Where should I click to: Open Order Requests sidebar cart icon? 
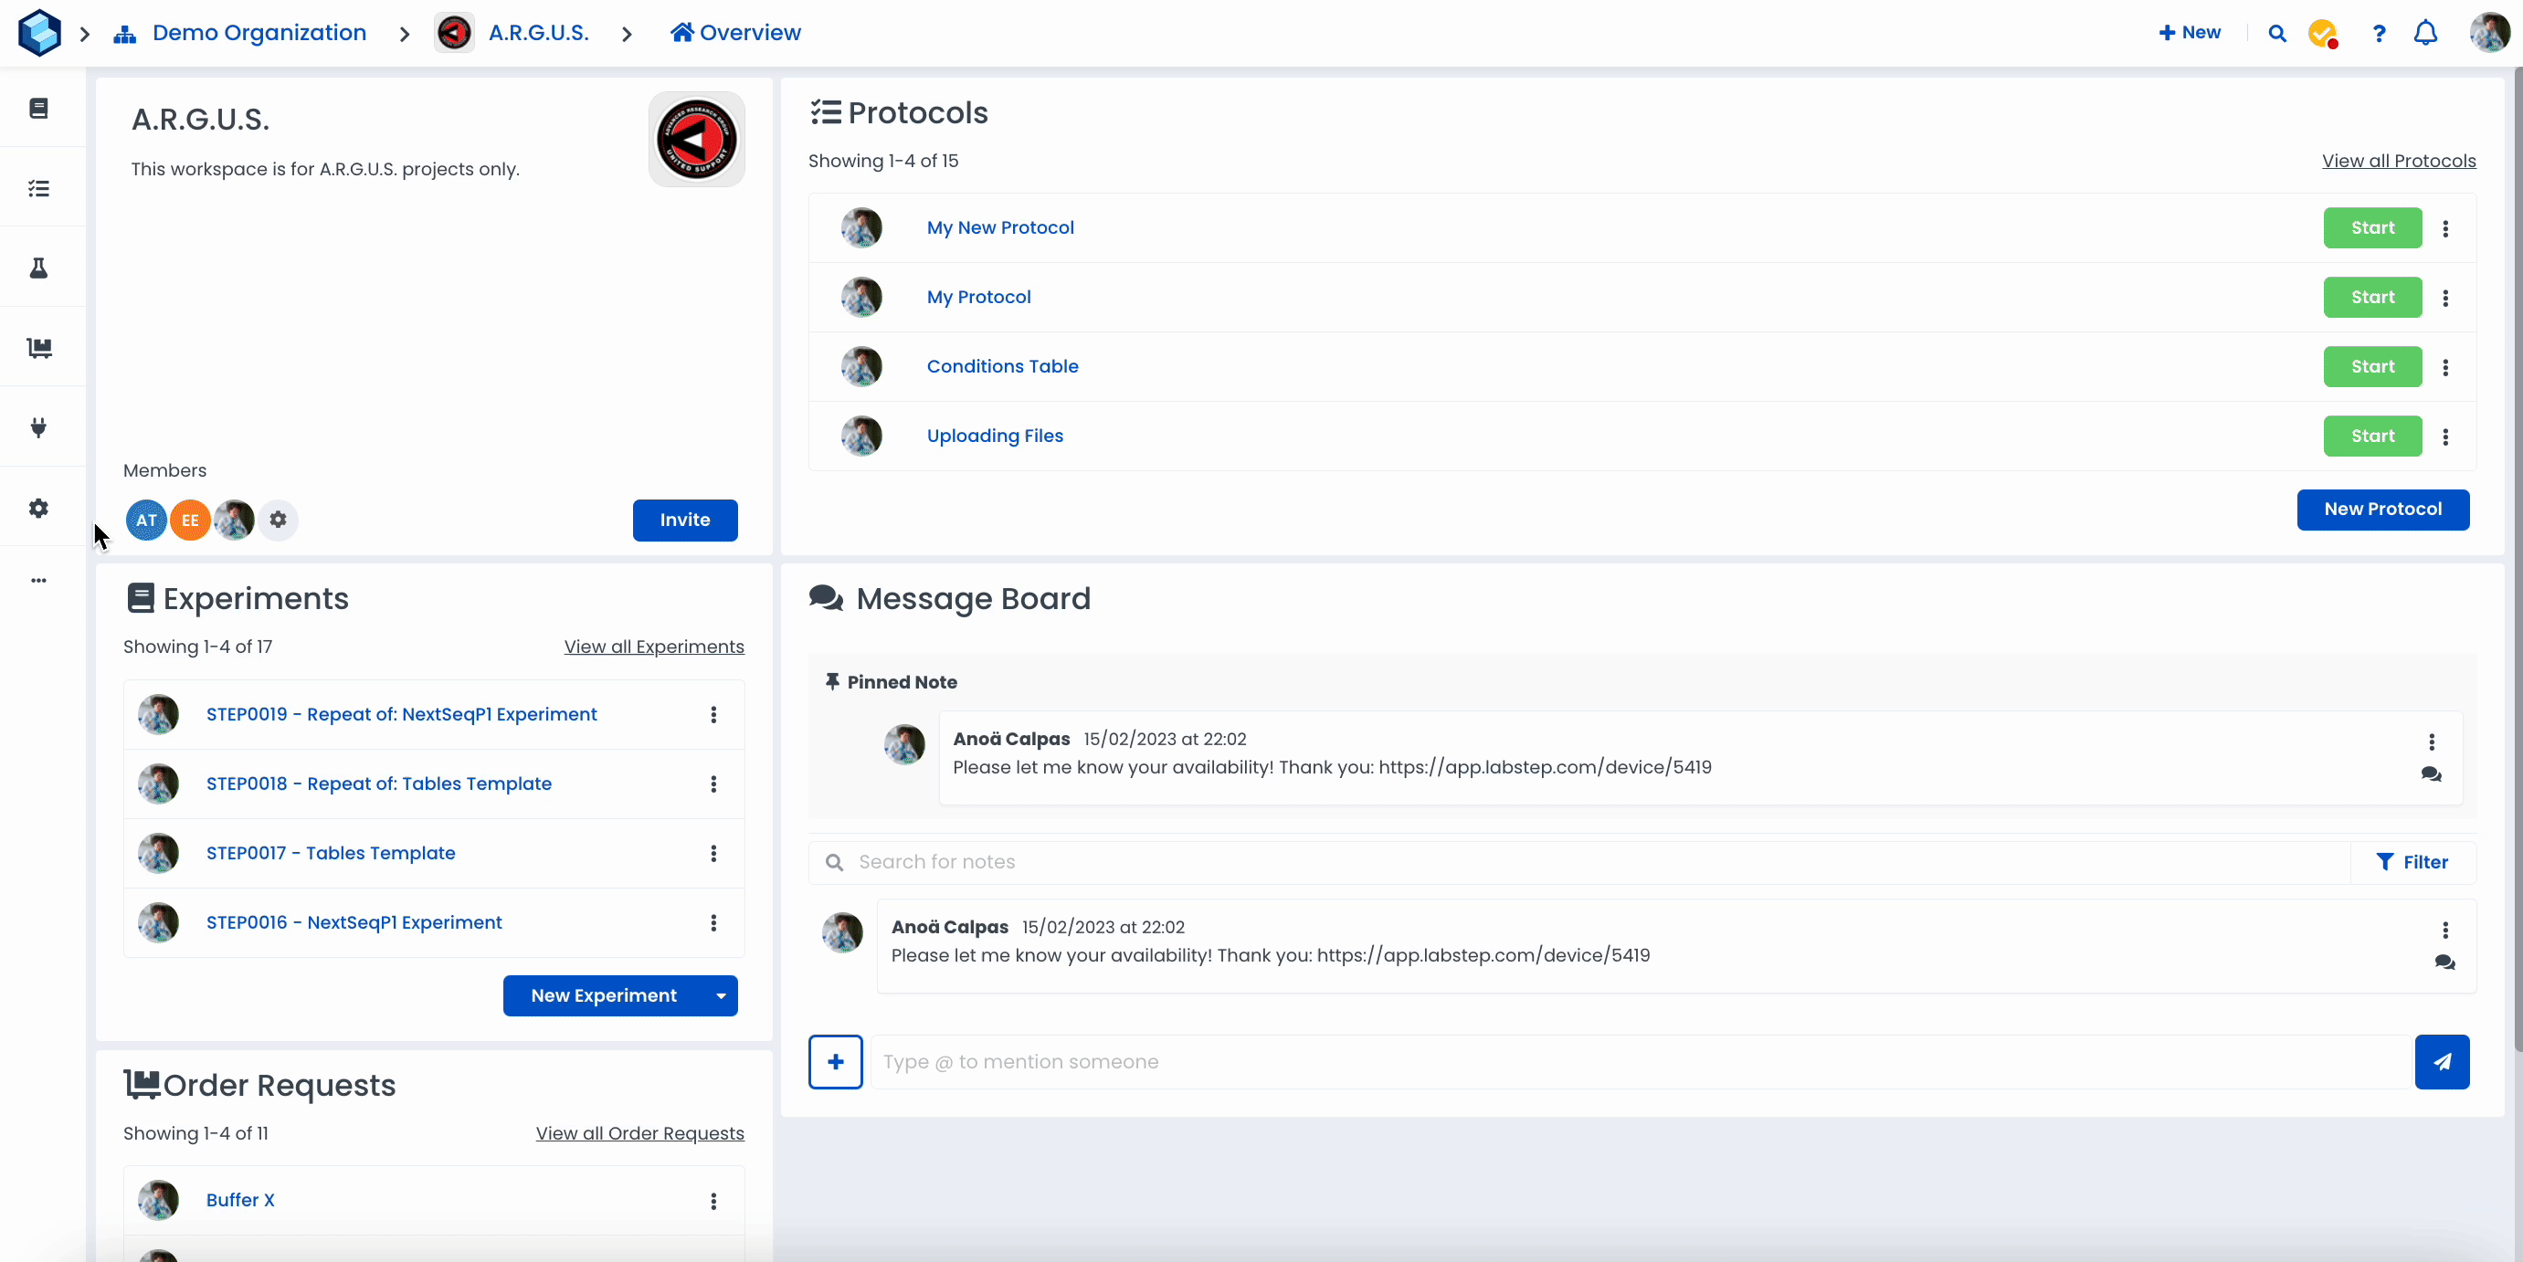39,349
